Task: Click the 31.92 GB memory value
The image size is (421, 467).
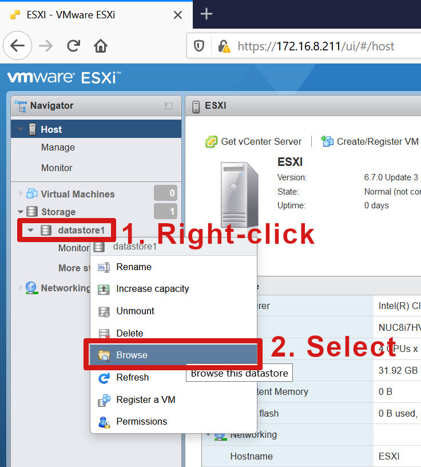Action: 398,370
